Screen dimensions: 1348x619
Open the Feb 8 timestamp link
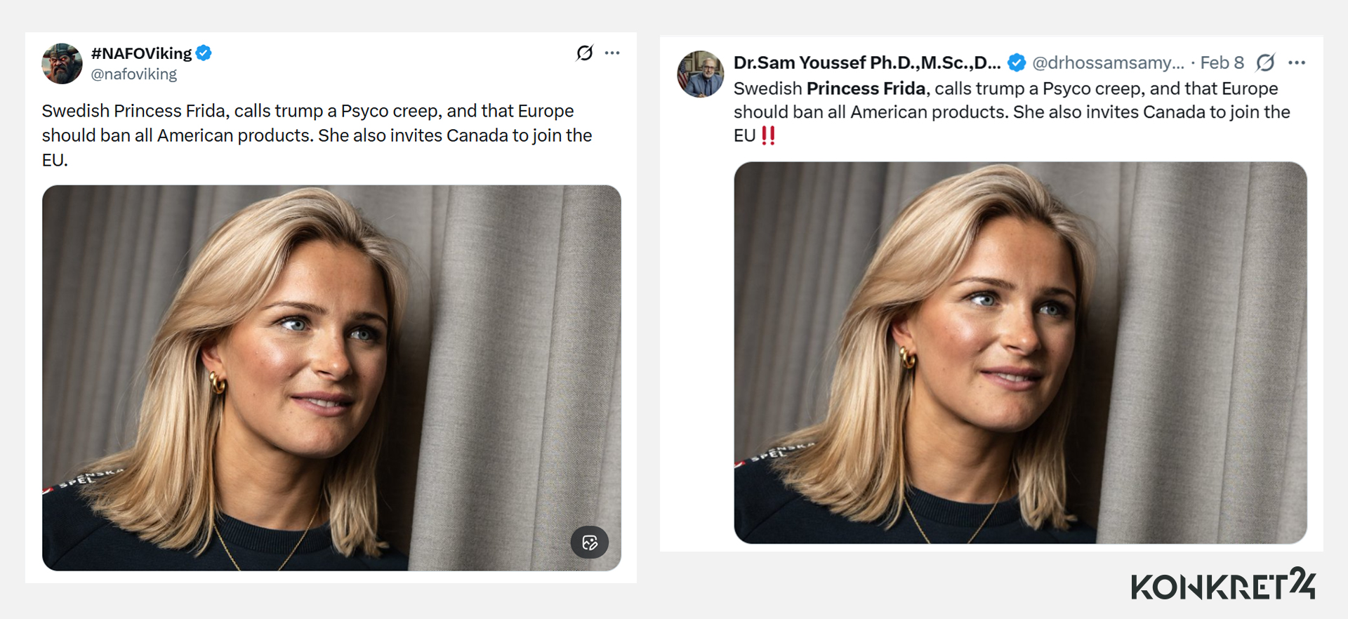click(x=1222, y=62)
